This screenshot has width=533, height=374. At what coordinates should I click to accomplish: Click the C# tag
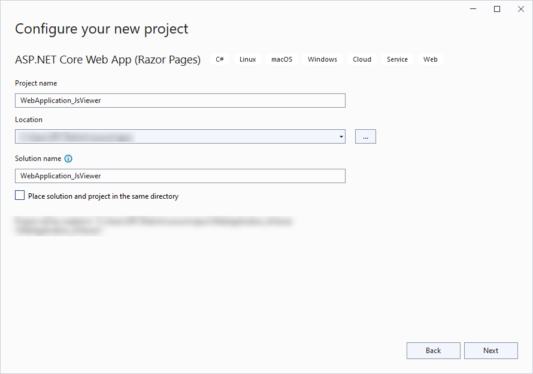[220, 59]
